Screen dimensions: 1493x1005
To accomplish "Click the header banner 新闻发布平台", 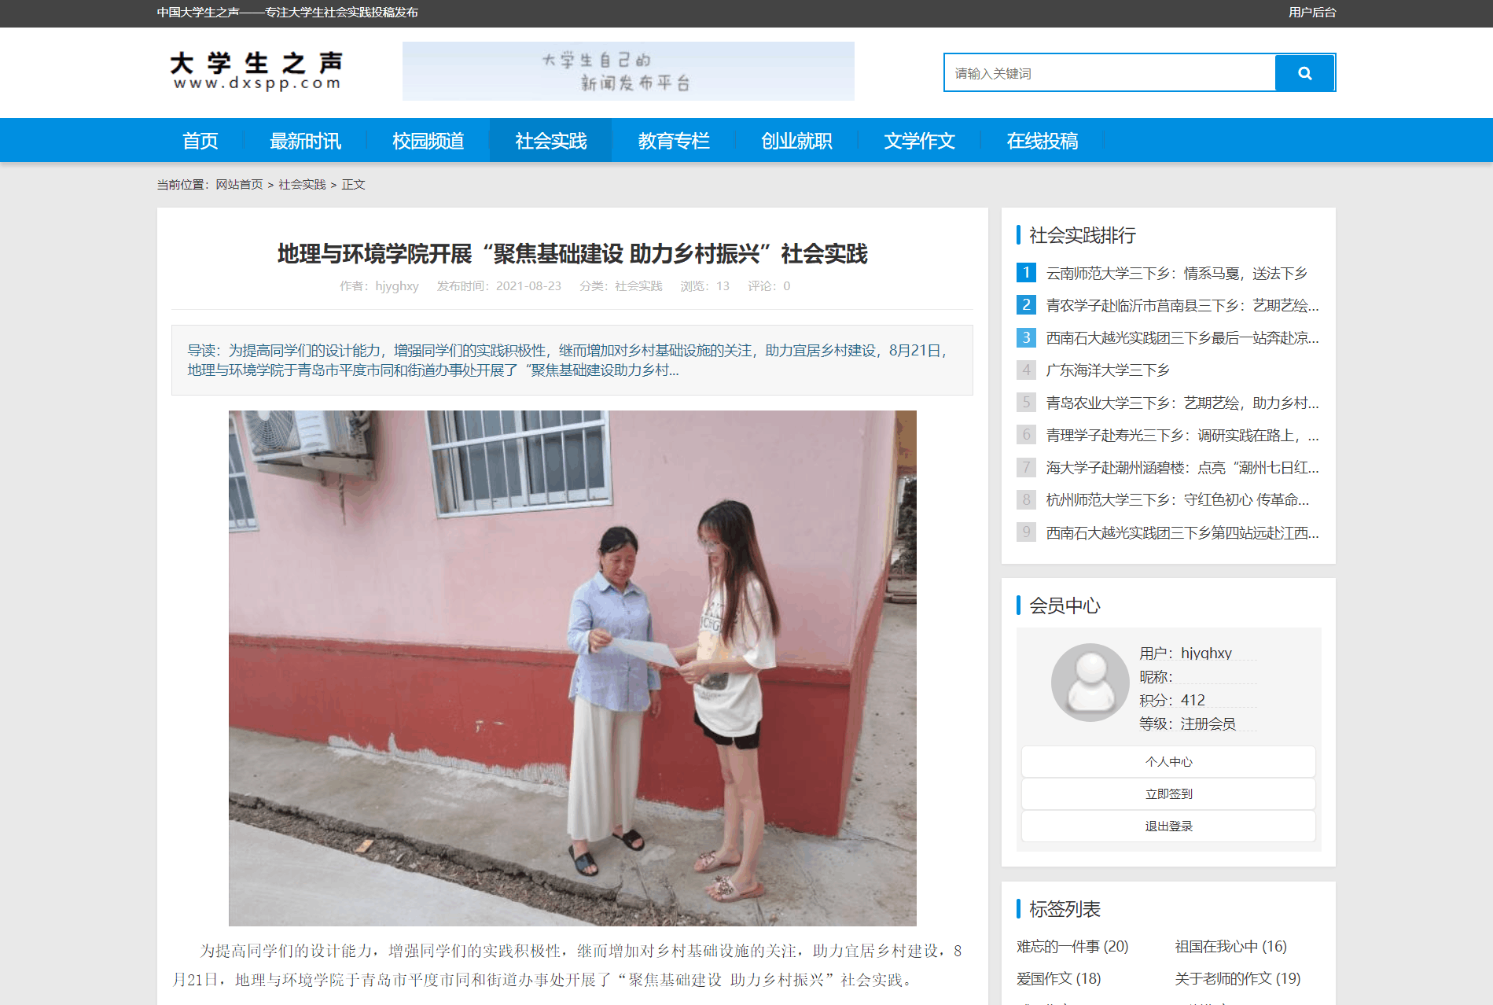I will click(628, 71).
